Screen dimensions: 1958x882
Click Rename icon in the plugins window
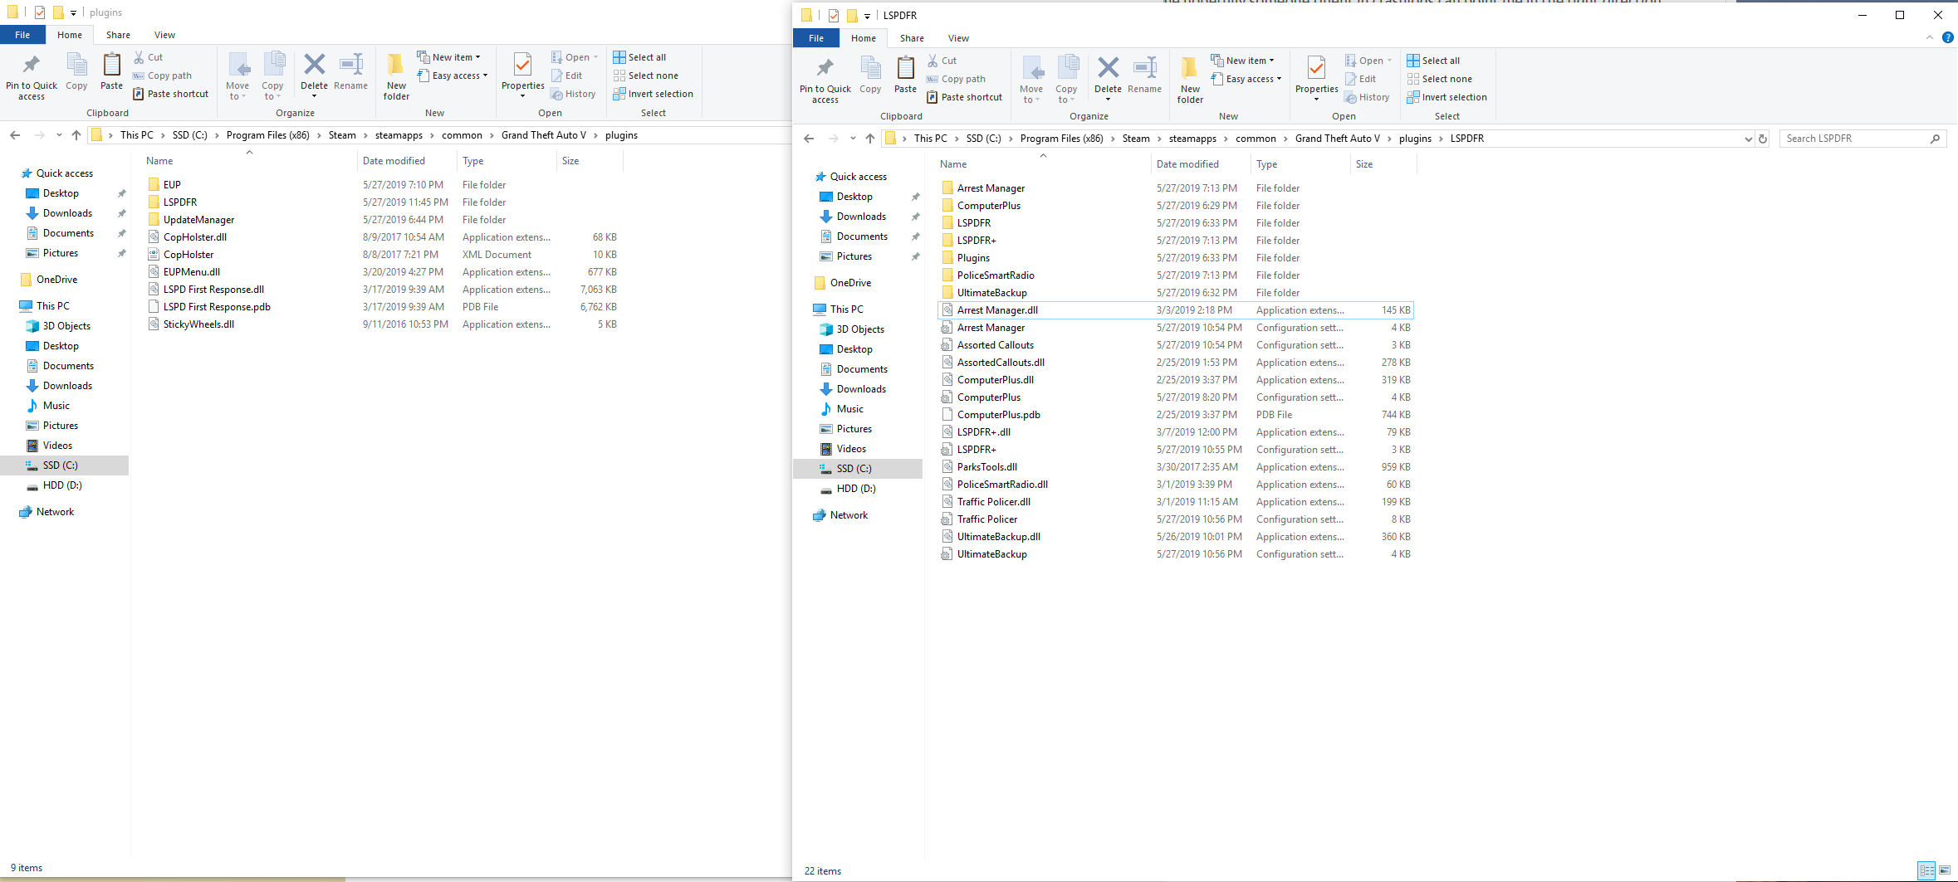click(x=350, y=72)
